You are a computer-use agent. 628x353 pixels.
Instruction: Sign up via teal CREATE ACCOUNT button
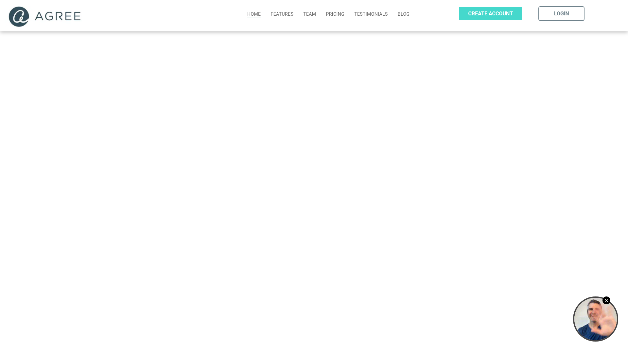pos(490,13)
